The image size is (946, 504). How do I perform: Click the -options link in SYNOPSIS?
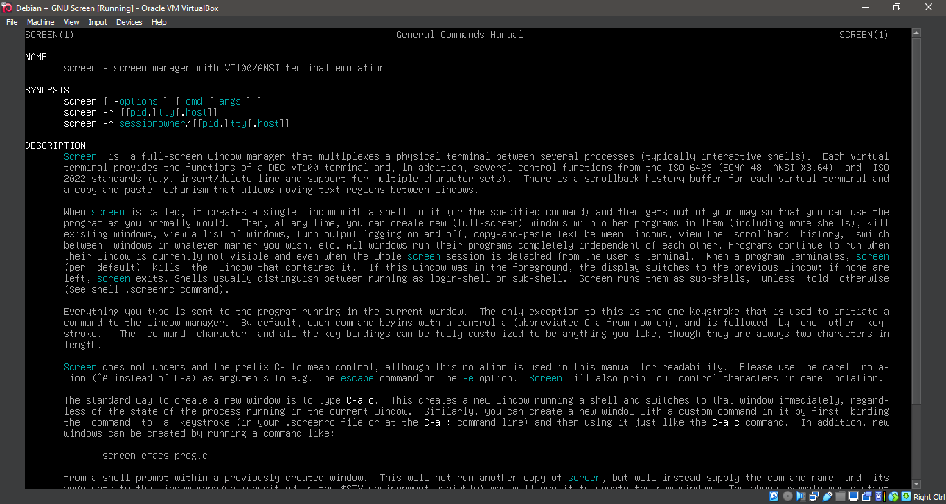tap(136, 100)
